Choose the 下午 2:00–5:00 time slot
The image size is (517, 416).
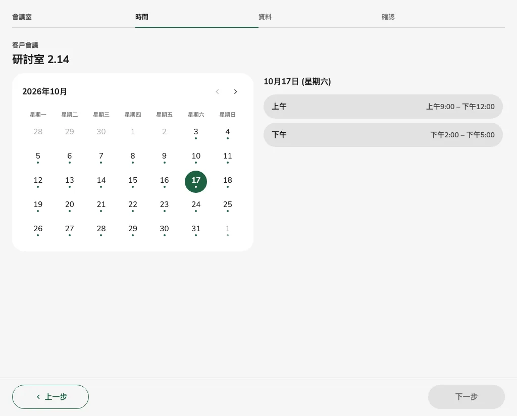tap(383, 135)
